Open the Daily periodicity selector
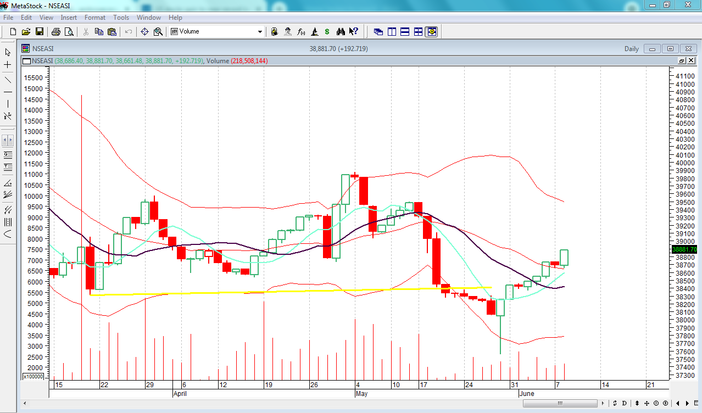This screenshot has width=702, height=413. click(631, 49)
